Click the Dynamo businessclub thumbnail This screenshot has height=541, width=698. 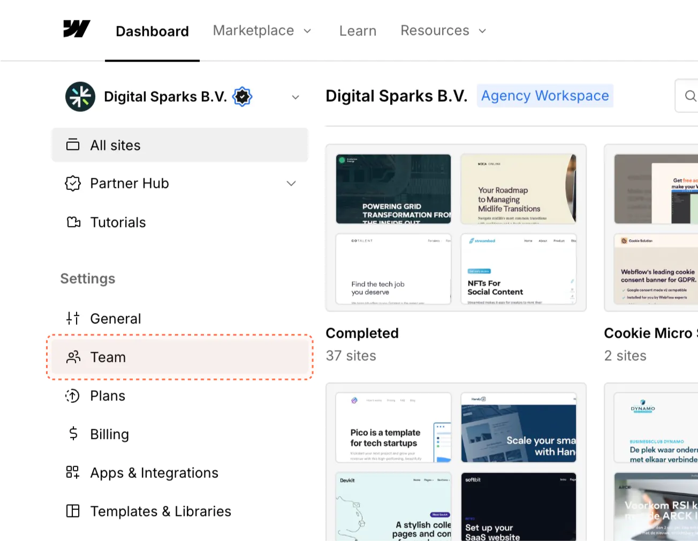click(656, 428)
